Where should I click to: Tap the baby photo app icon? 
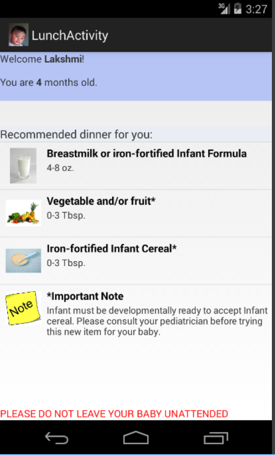coord(19,35)
